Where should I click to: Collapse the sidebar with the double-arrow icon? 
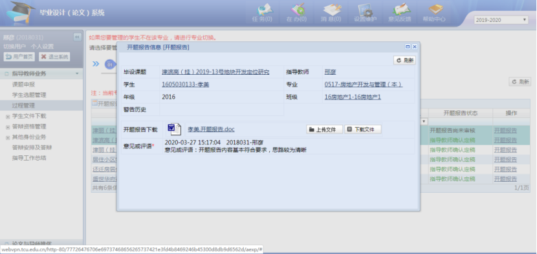(77, 37)
